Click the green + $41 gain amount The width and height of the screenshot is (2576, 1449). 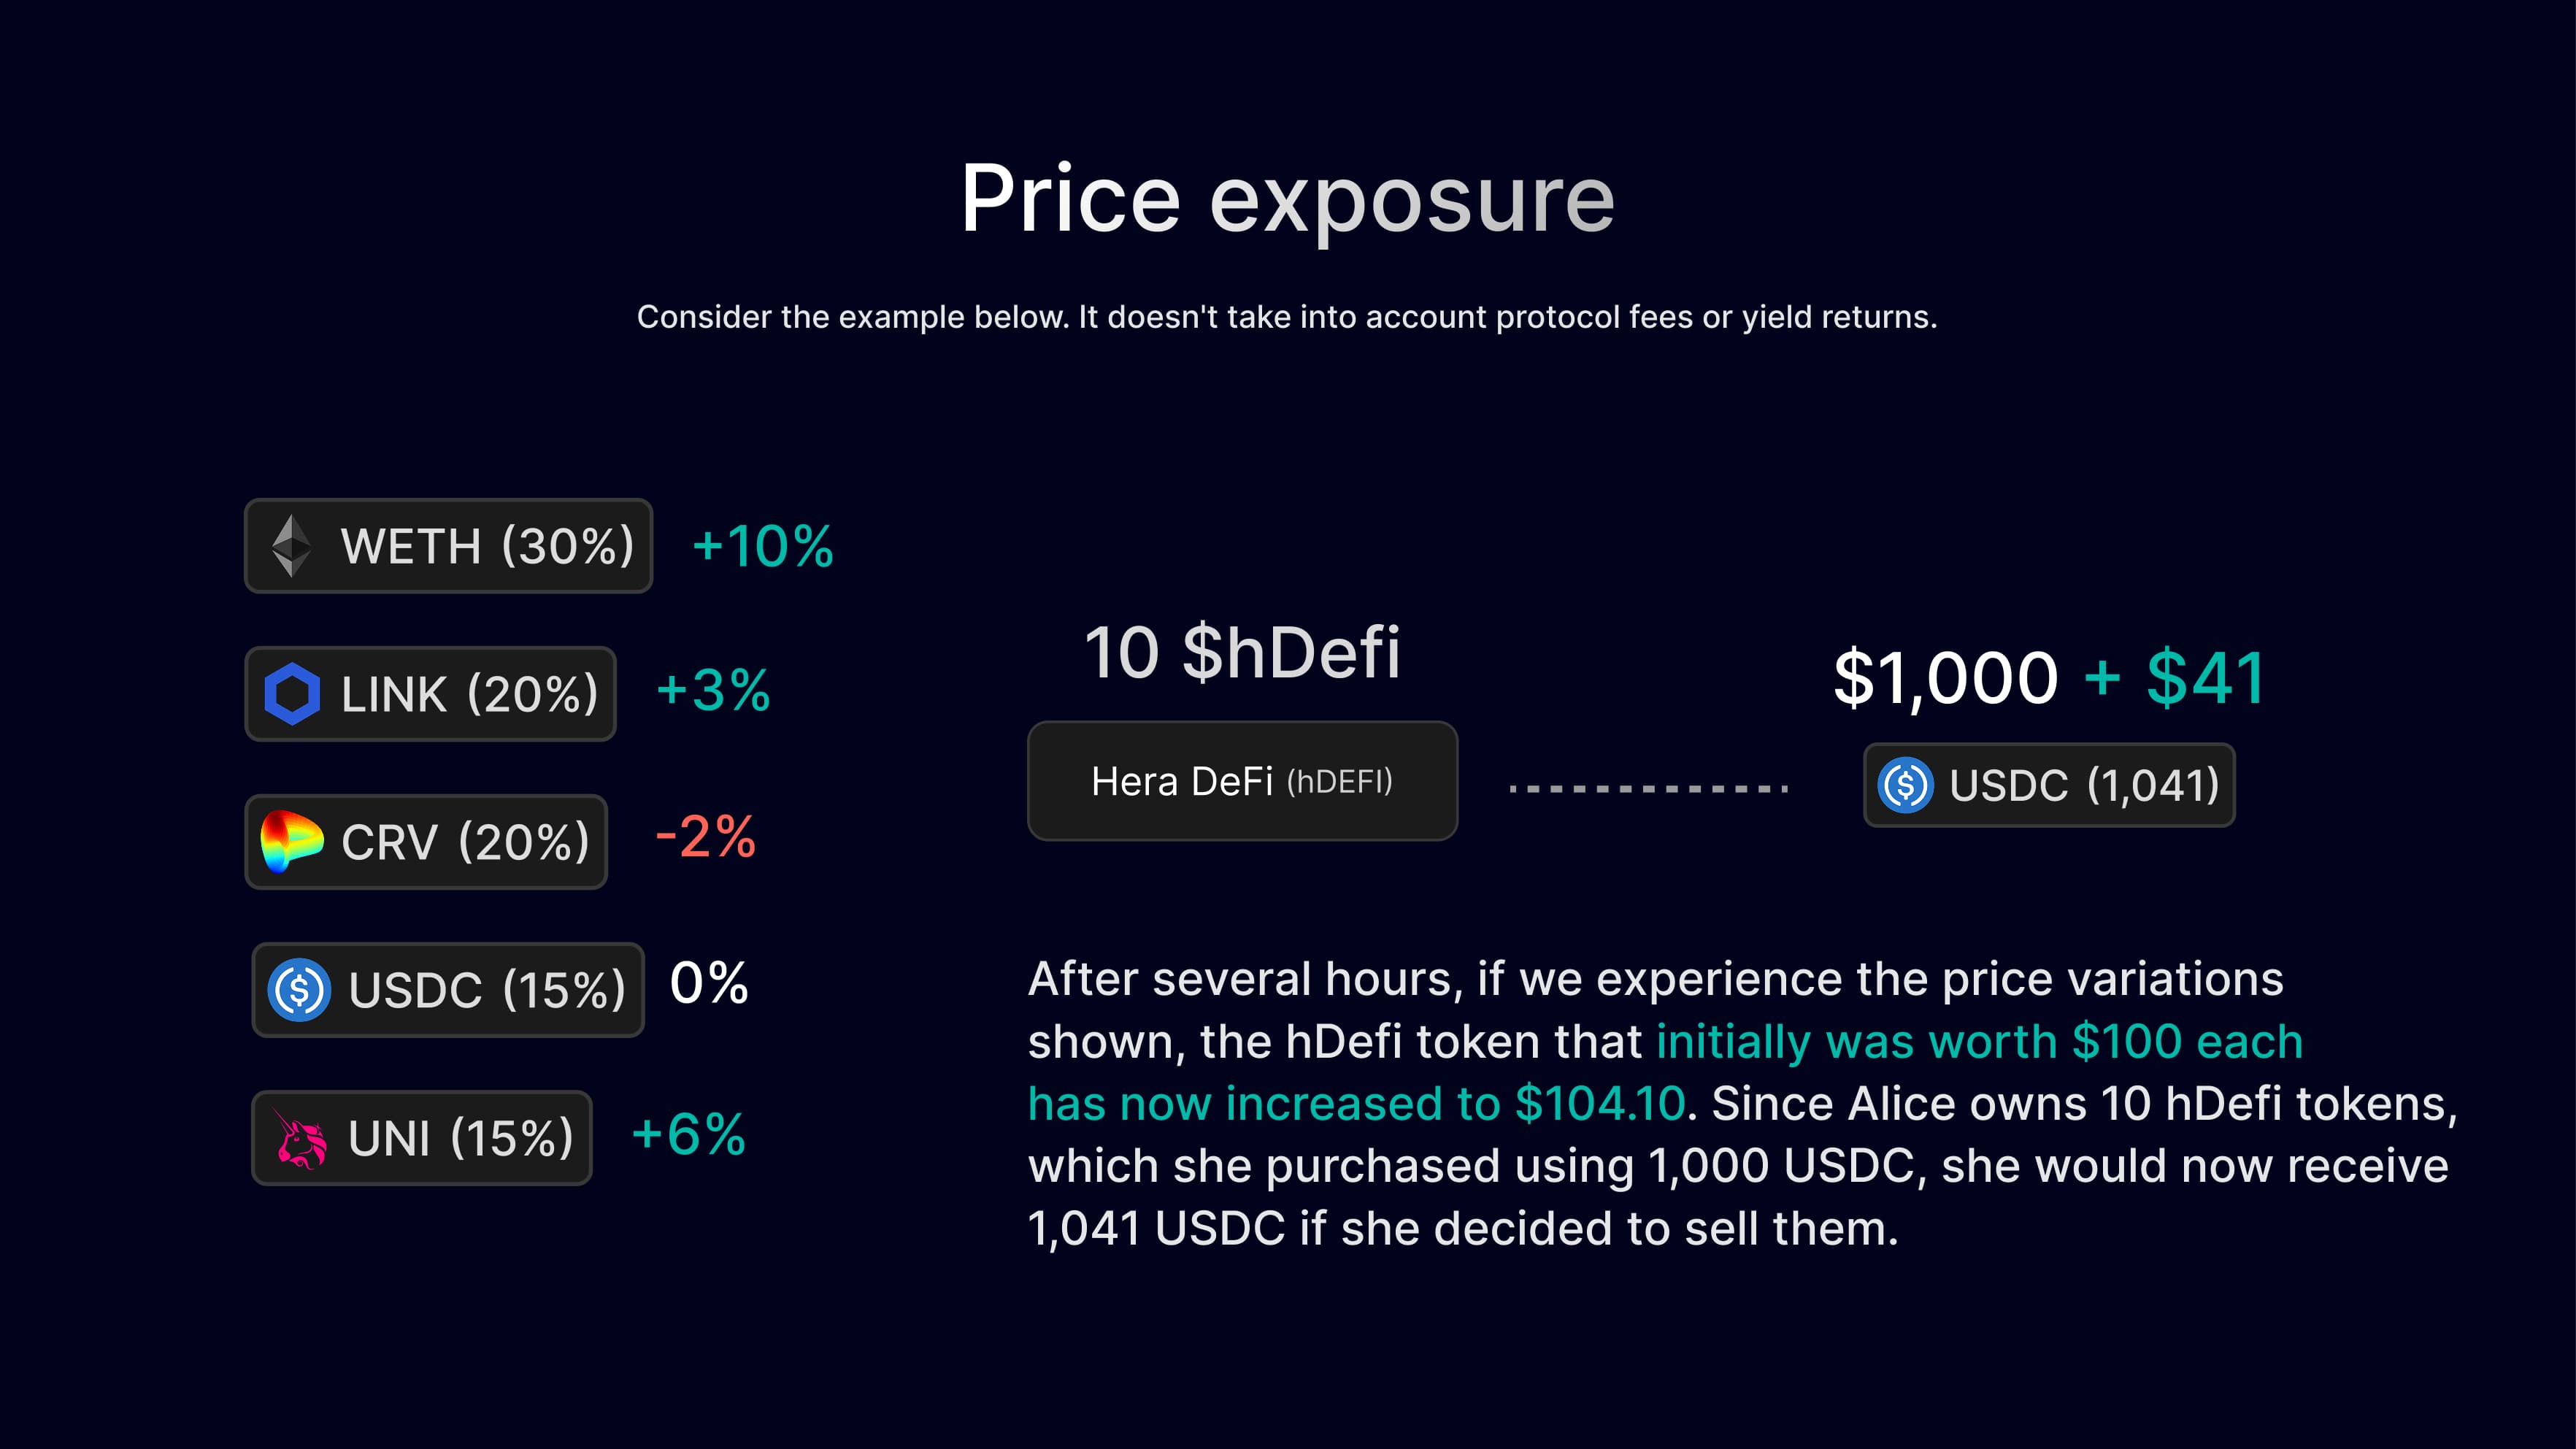2175,679
